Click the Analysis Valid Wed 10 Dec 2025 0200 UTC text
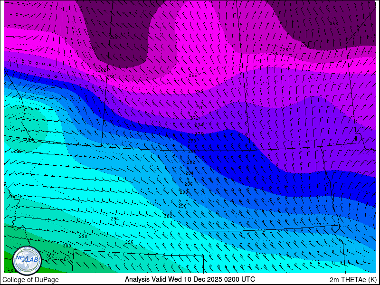 [190, 279]
